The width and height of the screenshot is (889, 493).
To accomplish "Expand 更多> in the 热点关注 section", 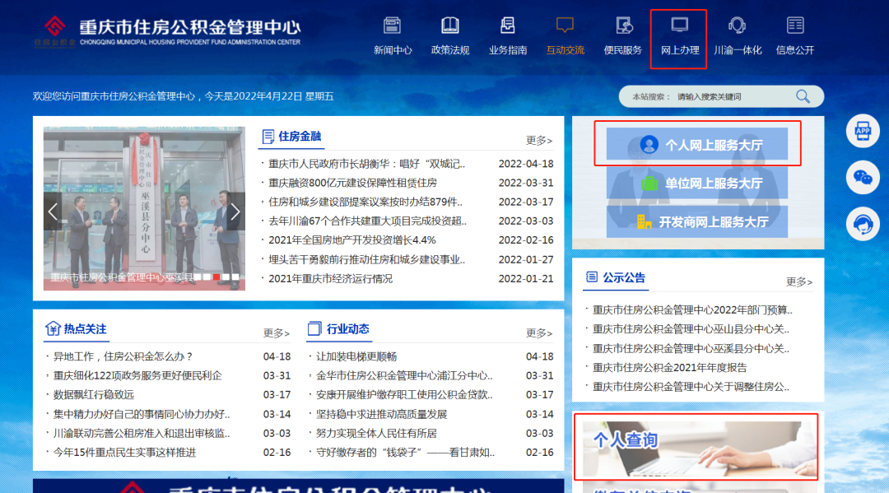I will (277, 333).
